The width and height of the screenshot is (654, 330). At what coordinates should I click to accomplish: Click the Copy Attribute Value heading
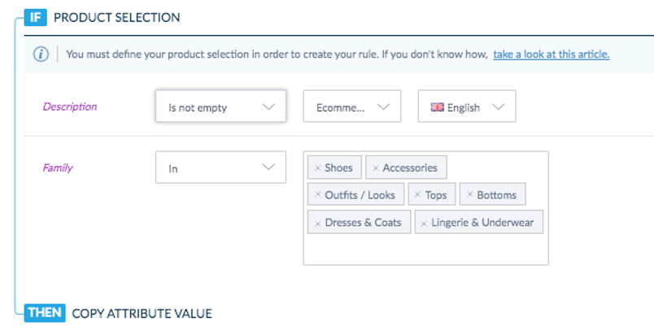[x=142, y=313]
